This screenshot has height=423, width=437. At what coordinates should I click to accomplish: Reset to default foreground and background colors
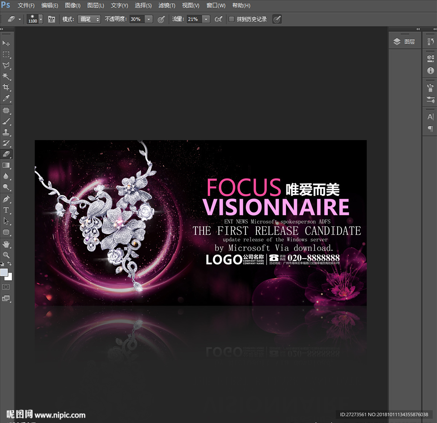[2, 263]
